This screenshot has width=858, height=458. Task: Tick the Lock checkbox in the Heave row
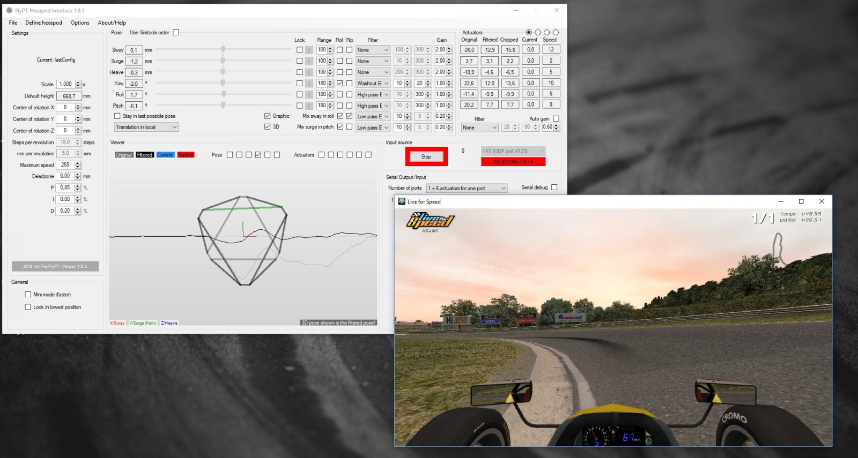[x=299, y=72]
